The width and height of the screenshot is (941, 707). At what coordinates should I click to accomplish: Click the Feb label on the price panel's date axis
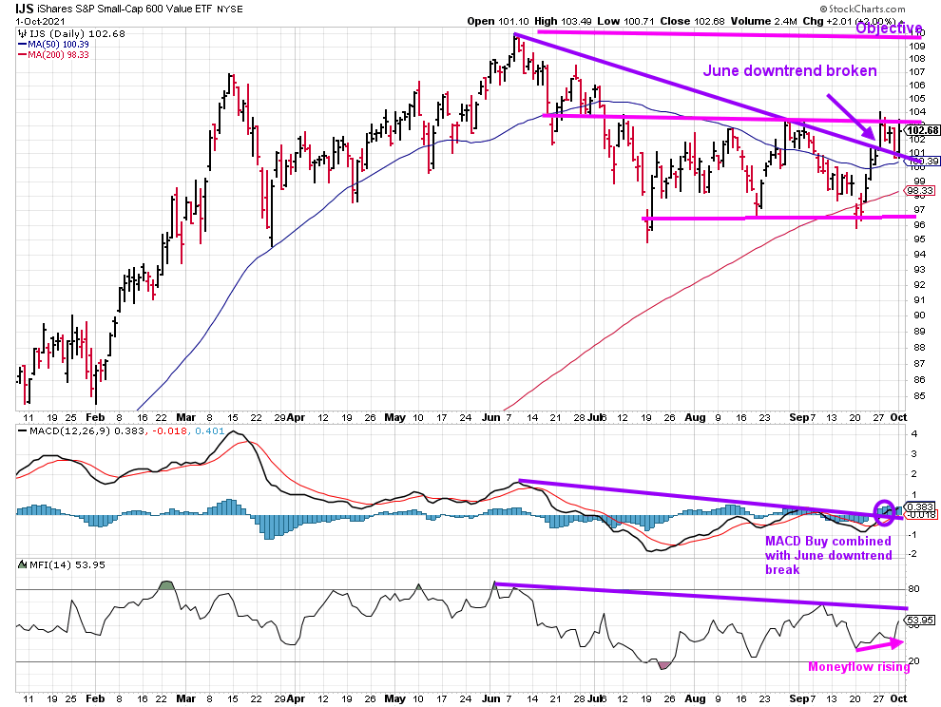point(95,417)
